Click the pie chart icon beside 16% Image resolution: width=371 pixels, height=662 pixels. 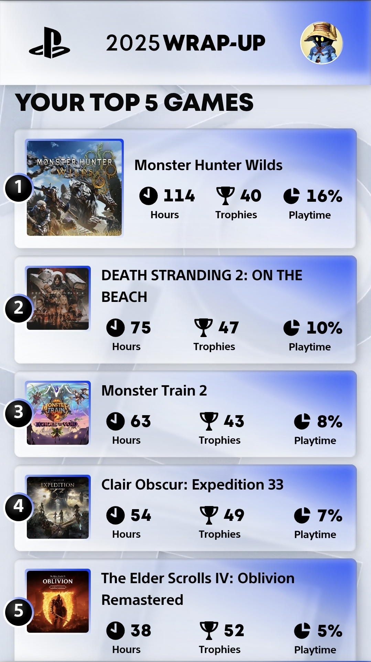tap(292, 196)
